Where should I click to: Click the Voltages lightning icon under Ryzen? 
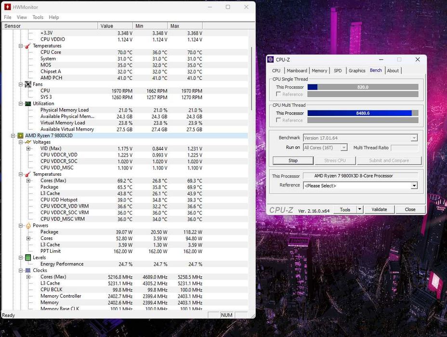(x=28, y=142)
